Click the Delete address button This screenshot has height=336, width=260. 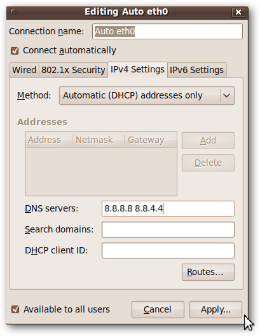click(208, 163)
